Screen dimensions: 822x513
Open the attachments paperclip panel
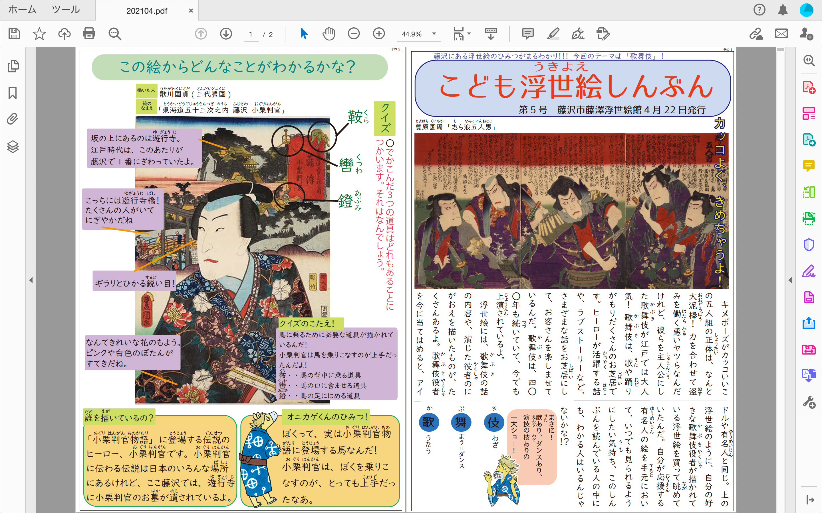click(13, 119)
